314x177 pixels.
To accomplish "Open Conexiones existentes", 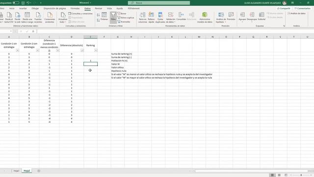I will tap(50, 17).
